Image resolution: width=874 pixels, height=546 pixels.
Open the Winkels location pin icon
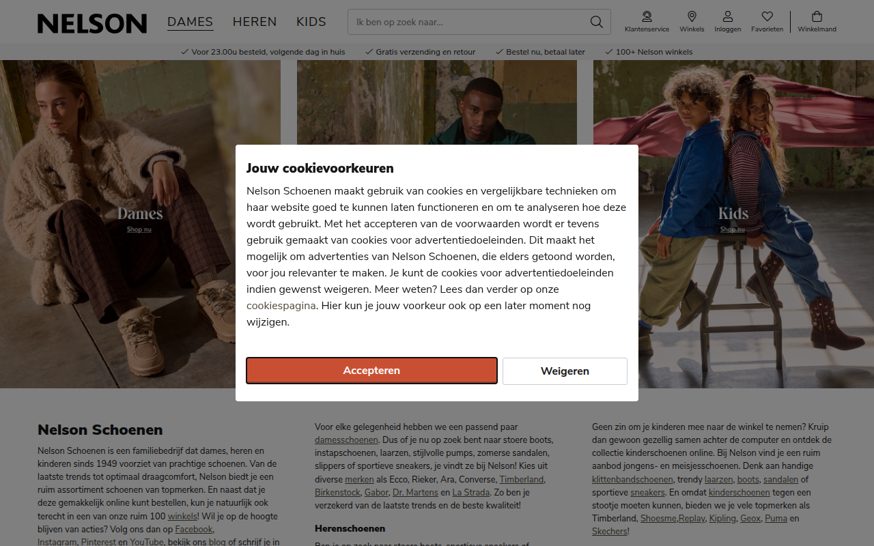click(692, 16)
